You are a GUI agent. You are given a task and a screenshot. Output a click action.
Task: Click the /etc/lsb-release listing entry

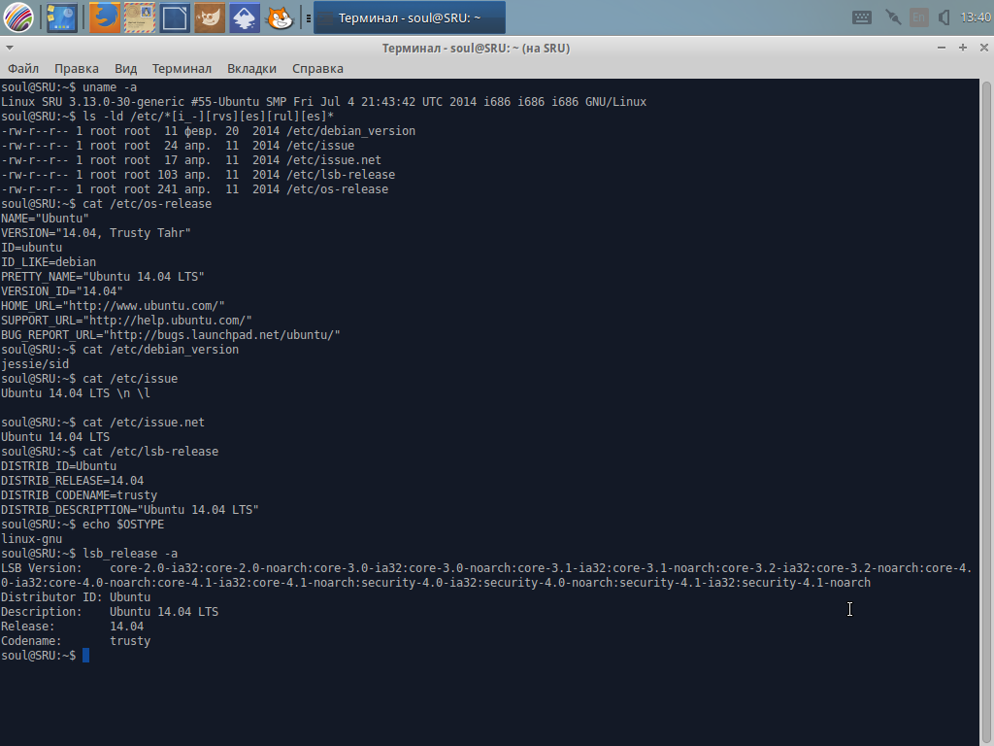click(x=341, y=175)
